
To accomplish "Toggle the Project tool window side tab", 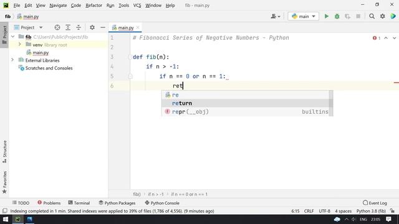I will [4, 35].
